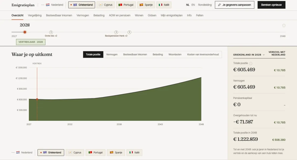Viewport: 297px width, 160px height.
Task: Toggle Griekenland in the selector below the chart
Action: point(51,152)
